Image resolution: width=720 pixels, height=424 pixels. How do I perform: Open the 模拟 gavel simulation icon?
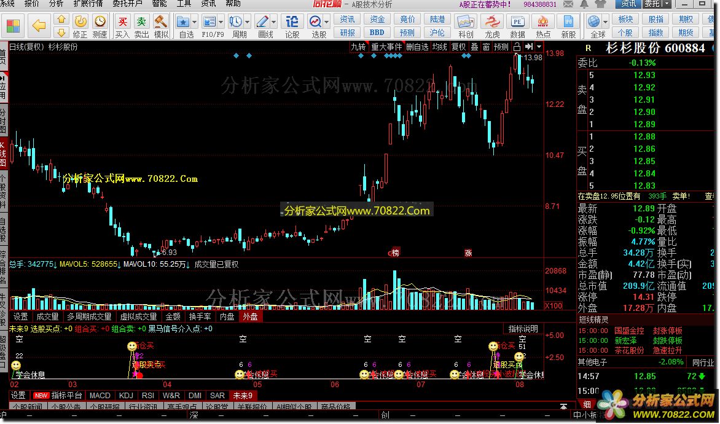161,22
